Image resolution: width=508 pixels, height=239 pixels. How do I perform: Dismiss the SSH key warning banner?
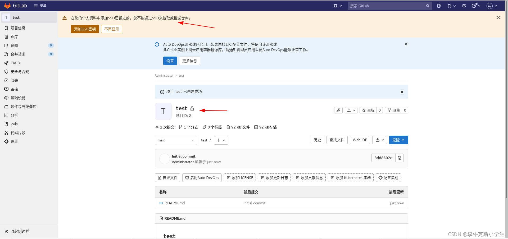point(498,17)
